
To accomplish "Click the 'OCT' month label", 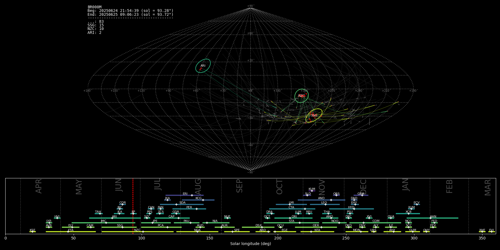I will [280, 187].
